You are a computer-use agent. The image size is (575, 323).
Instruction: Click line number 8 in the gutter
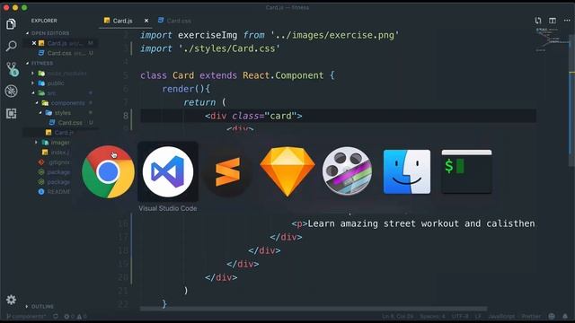[x=126, y=116]
